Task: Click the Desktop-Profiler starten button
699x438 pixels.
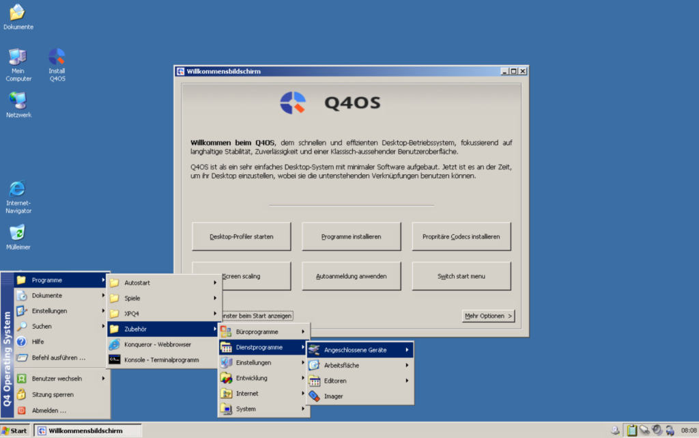Action: (242, 236)
